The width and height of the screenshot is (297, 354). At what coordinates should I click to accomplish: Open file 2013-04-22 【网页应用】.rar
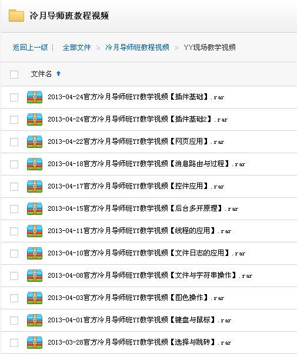coord(136,141)
